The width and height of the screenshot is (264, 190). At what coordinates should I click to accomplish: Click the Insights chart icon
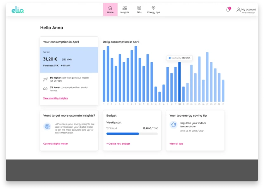pos(125,8)
